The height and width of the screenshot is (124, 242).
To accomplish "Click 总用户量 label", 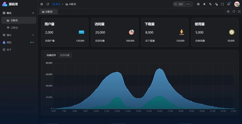I will click(50, 41).
